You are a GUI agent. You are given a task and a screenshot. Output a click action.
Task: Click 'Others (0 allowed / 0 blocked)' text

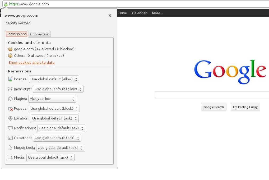(39, 56)
